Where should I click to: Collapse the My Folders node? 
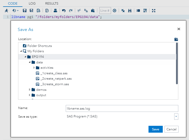click(x=21, y=51)
